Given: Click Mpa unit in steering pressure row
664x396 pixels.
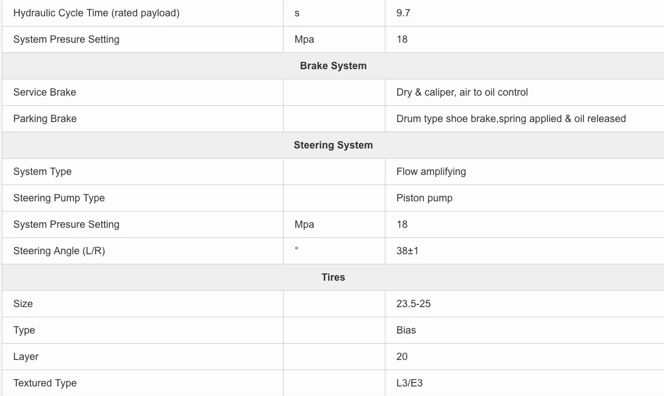Looking at the screenshot, I should 304,224.
